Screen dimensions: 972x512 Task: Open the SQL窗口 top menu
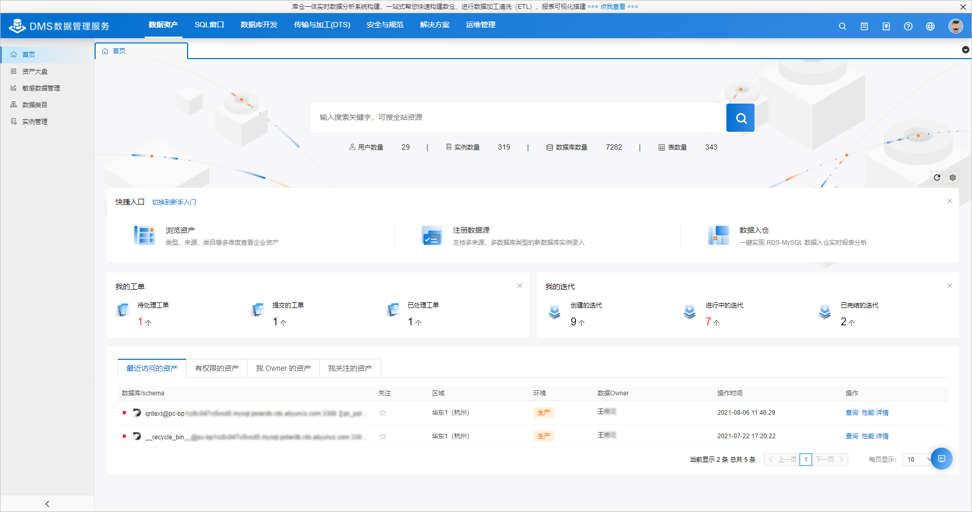click(x=209, y=25)
